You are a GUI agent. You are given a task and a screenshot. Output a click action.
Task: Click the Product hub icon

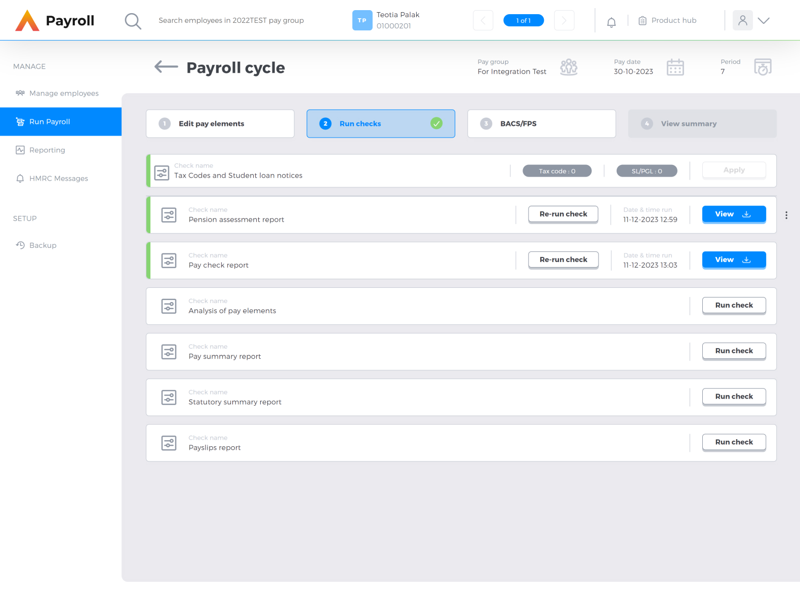point(643,21)
